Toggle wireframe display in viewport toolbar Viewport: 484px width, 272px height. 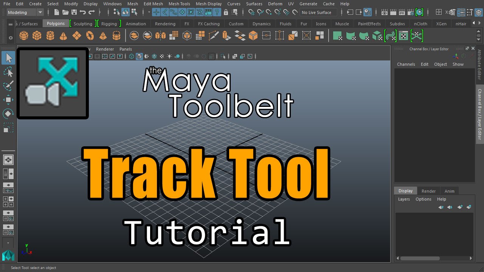[x=132, y=57]
